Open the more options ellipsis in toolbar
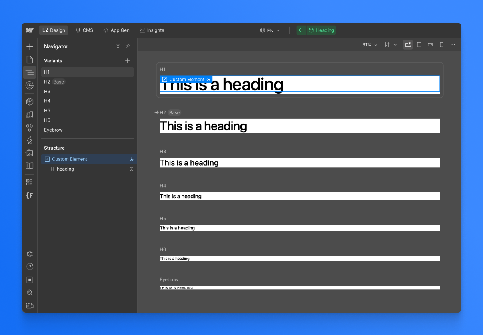This screenshot has width=483, height=335. coord(453,45)
